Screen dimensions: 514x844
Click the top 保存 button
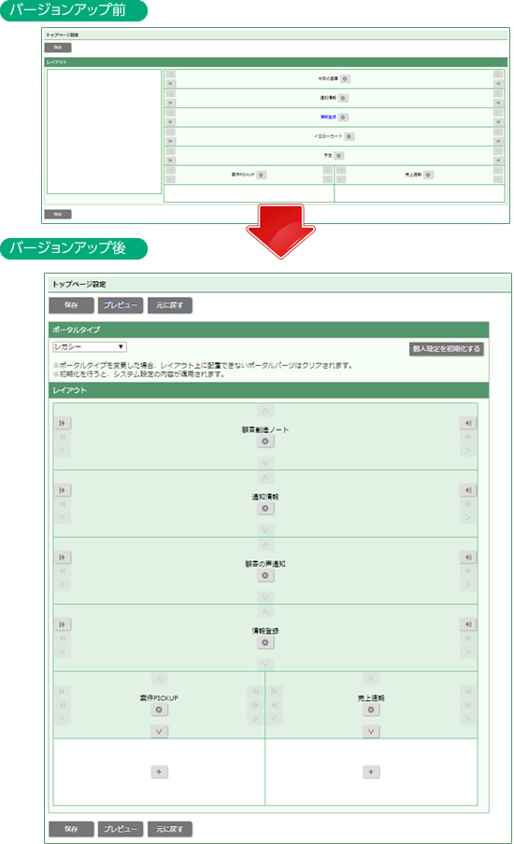71,305
